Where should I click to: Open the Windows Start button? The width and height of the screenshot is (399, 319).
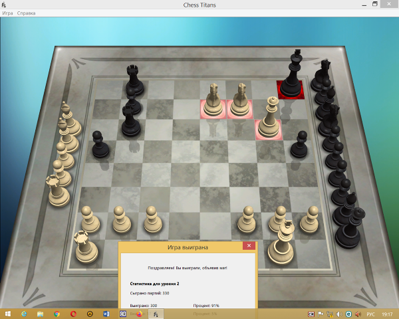pos(7,314)
